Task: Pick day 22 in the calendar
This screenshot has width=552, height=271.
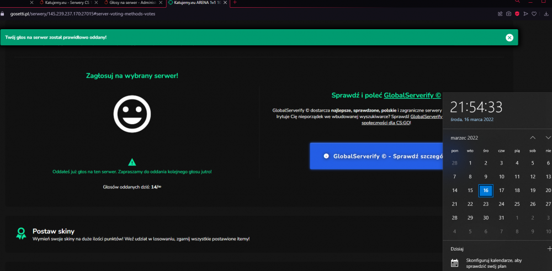Action: pos(470,204)
